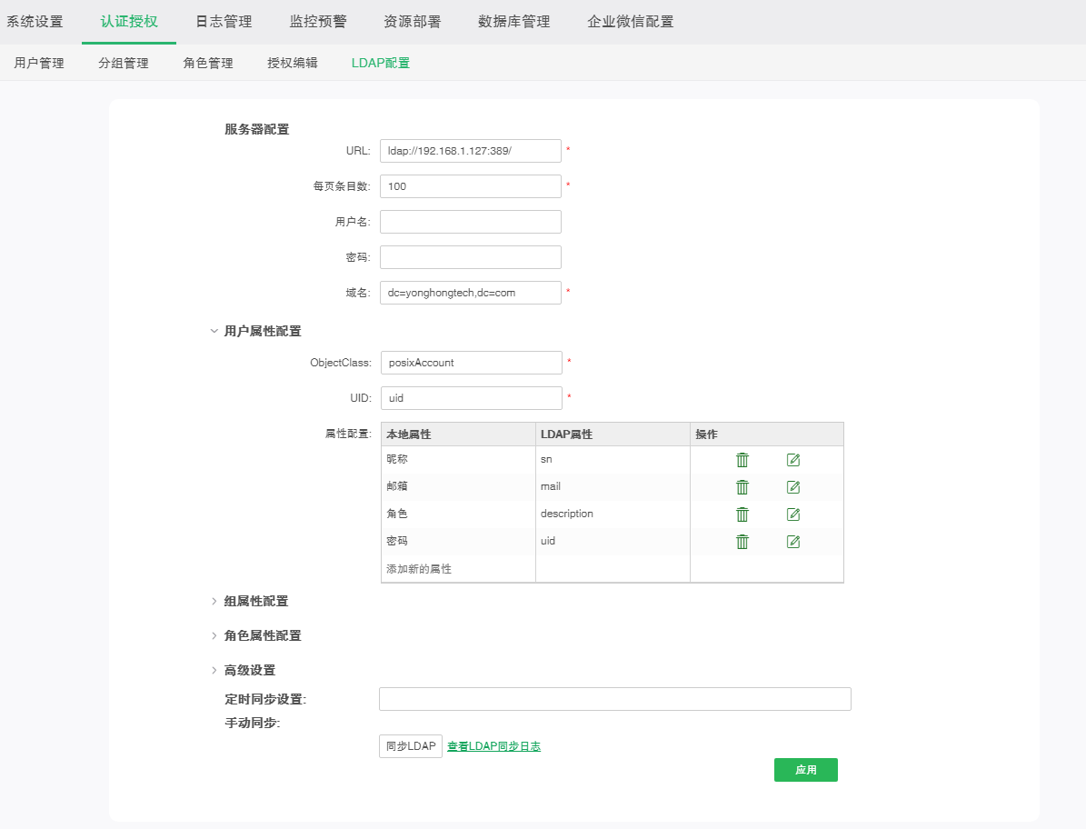
Task: Expand the 角色属性配置 section
Action: click(x=262, y=635)
